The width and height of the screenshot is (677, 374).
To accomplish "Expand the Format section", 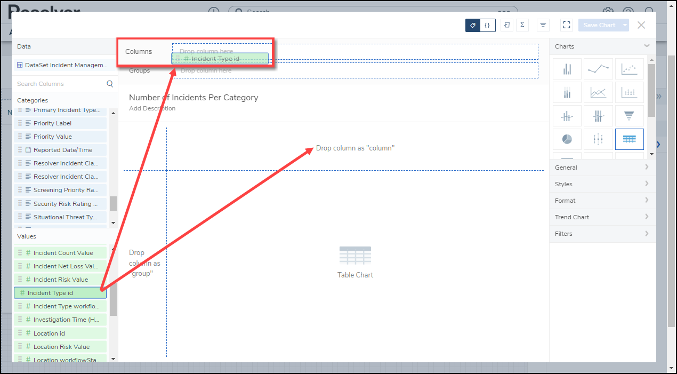I will (x=603, y=201).
